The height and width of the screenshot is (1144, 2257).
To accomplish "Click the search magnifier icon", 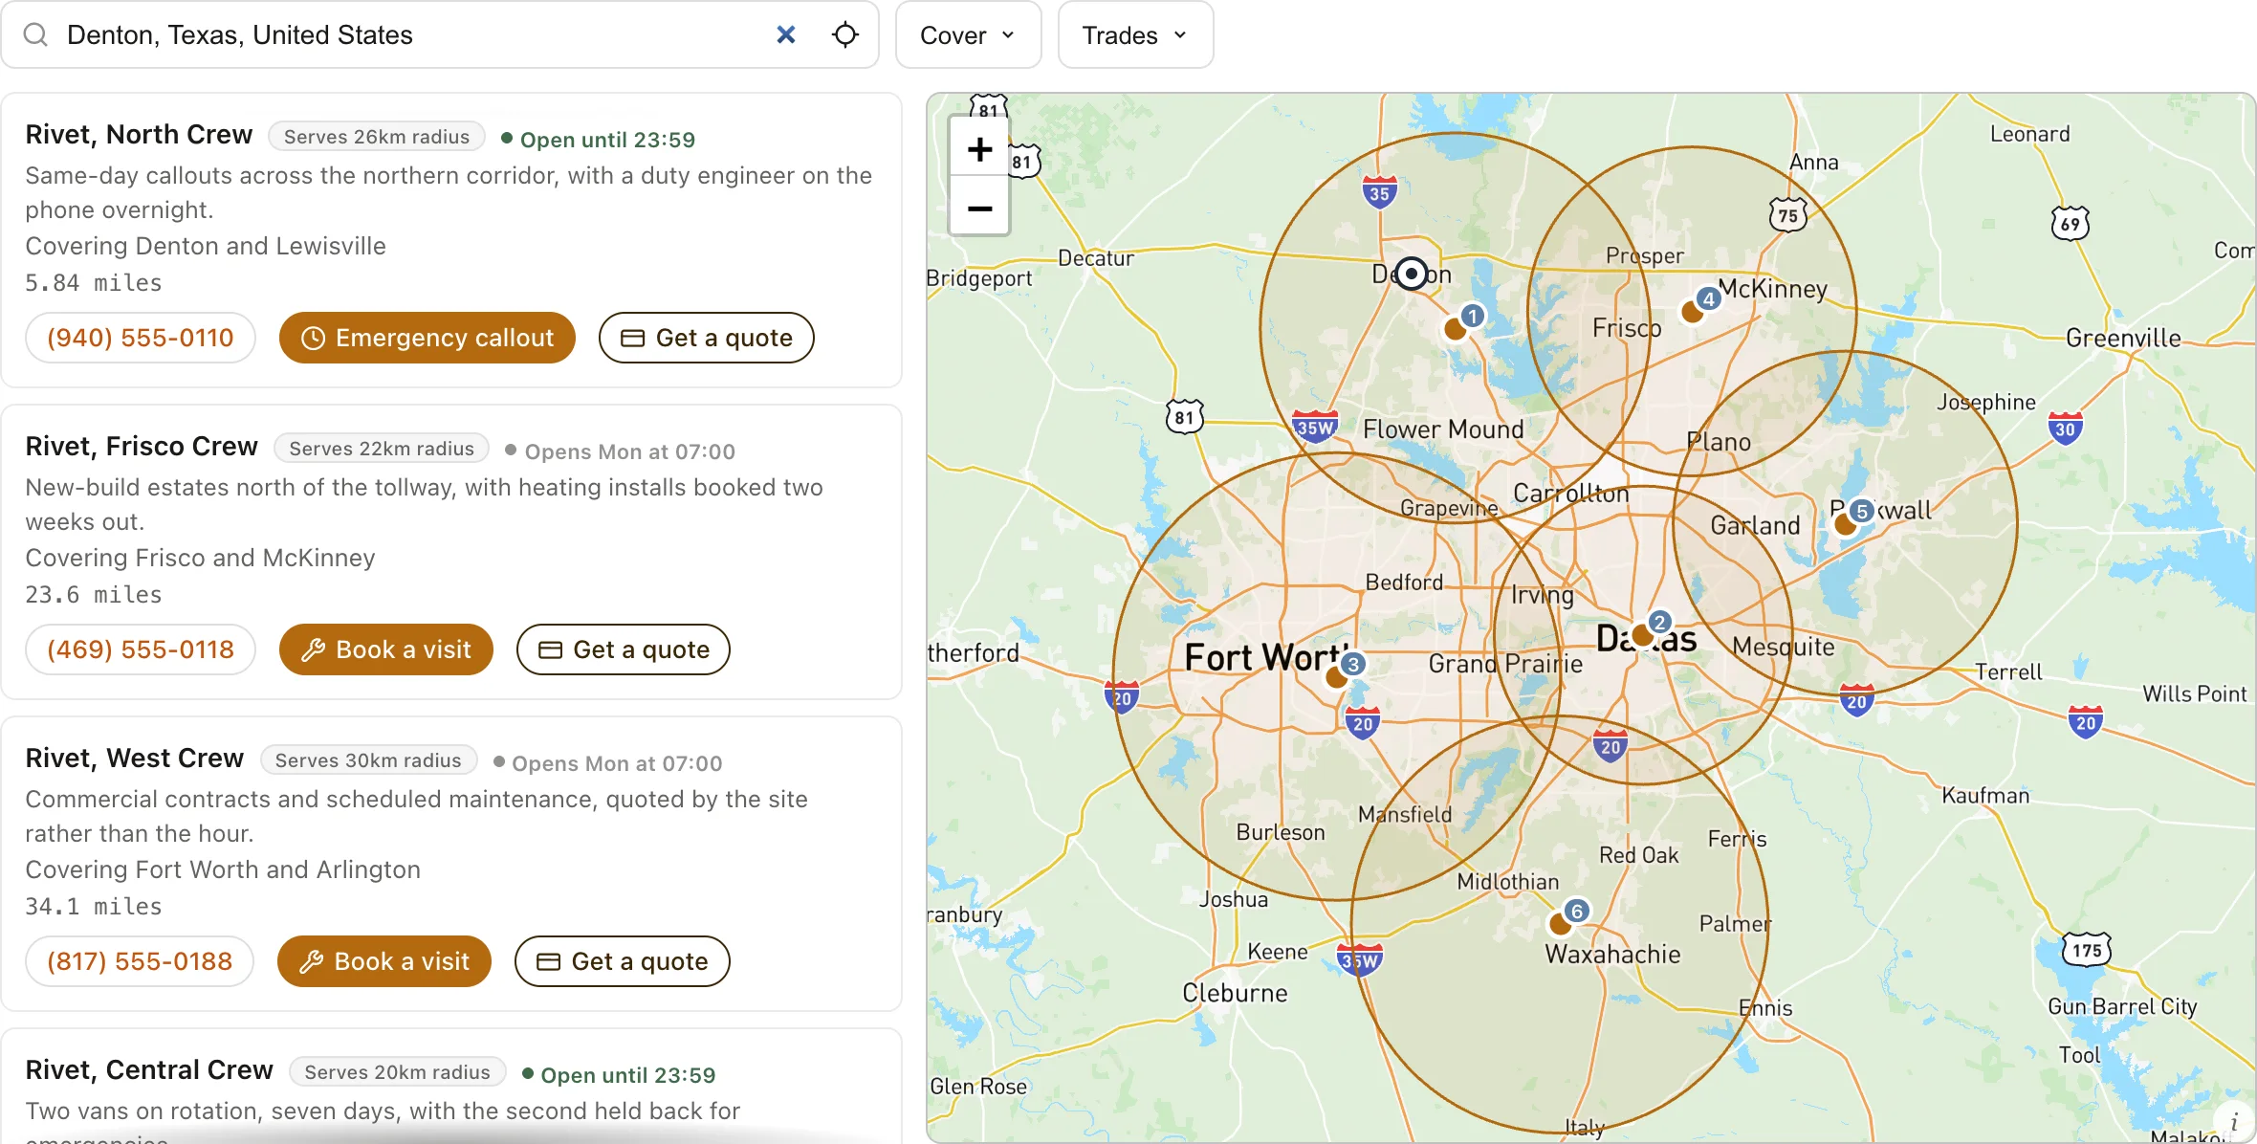I will pos(35,35).
